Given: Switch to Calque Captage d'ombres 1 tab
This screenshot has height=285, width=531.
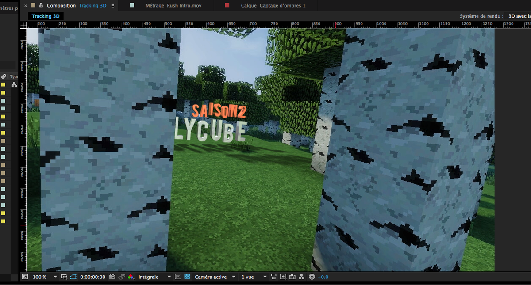Looking at the screenshot, I should tap(273, 5).
